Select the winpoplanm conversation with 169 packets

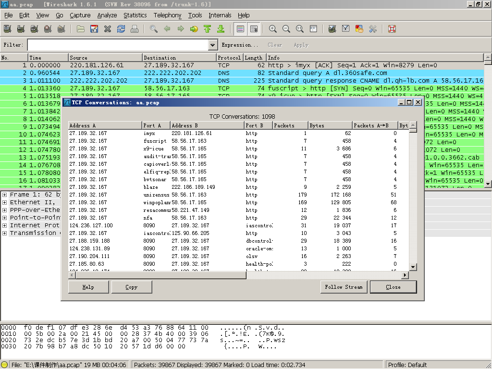tap(238, 203)
